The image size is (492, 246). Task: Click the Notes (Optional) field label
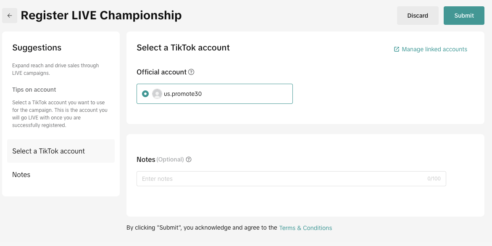pyautogui.click(x=160, y=159)
